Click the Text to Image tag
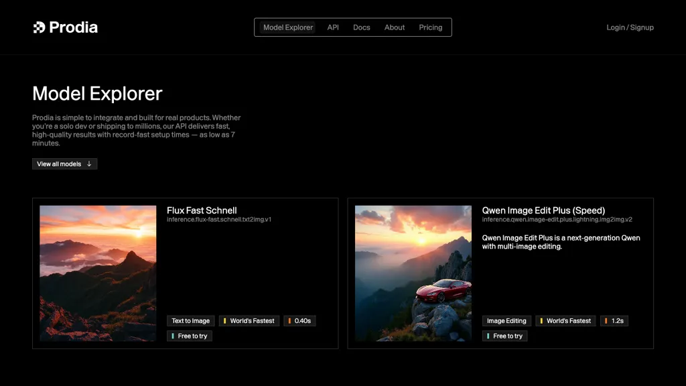686x386 pixels. tap(191, 321)
